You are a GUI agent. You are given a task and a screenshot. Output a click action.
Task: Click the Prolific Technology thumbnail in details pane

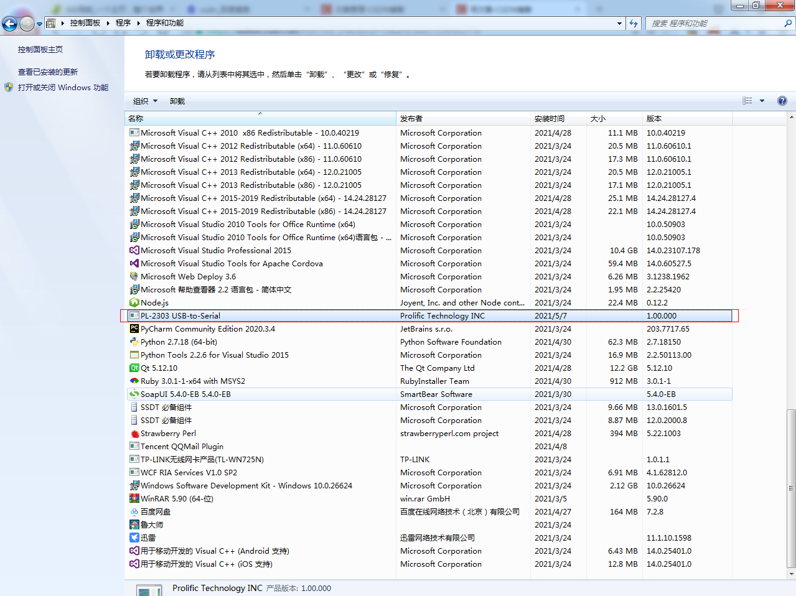pos(149,590)
